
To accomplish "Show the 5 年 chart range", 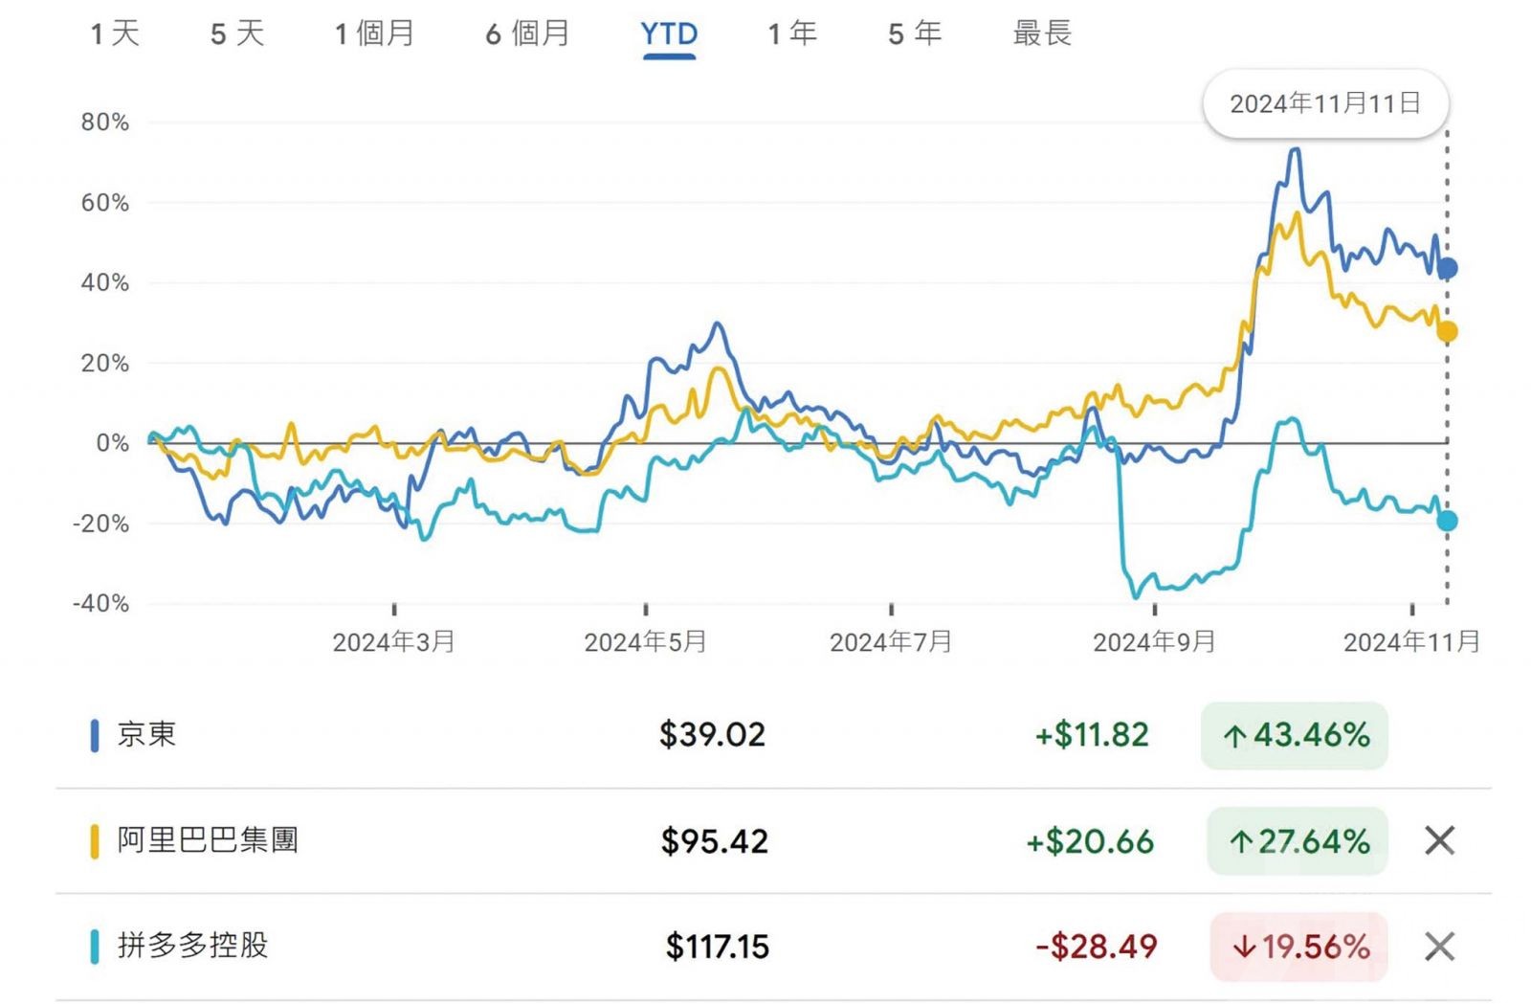I will 915,33.
